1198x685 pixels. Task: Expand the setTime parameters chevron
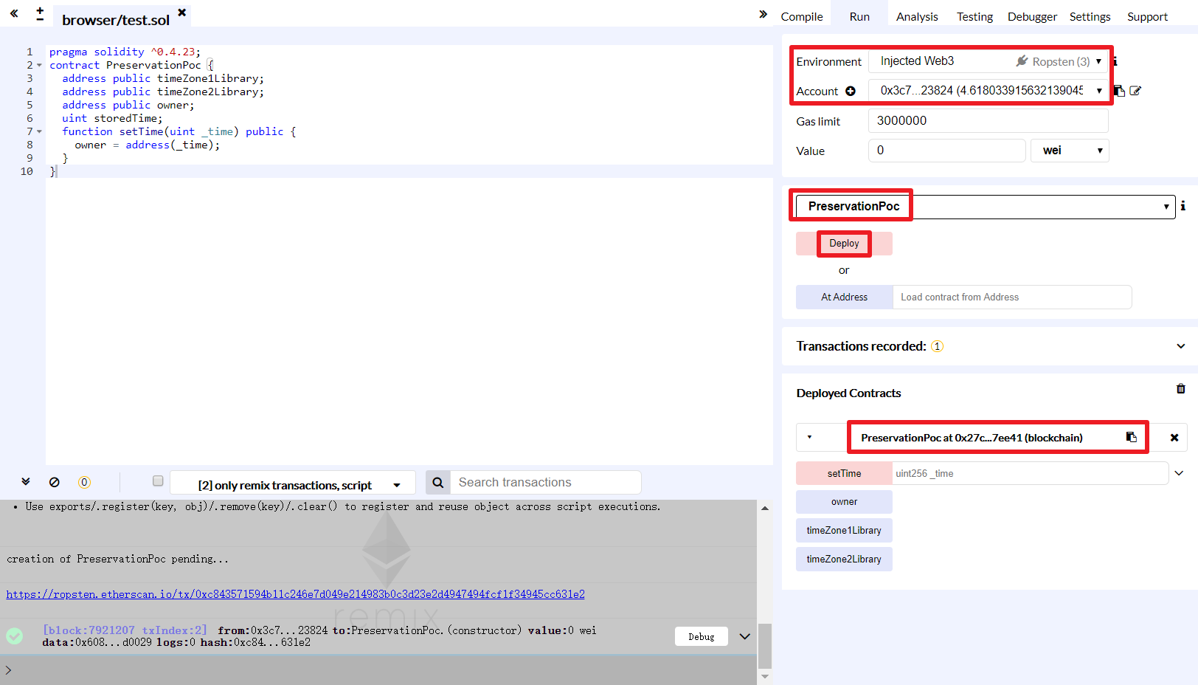(1179, 473)
